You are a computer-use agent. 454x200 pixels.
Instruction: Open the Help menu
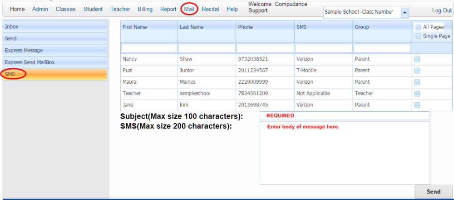(x=232, y=9)
